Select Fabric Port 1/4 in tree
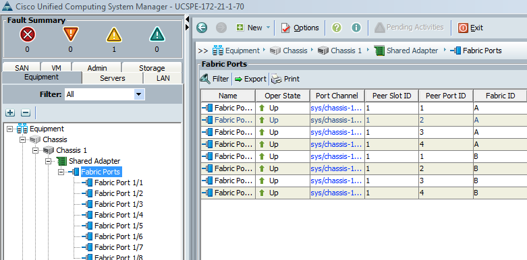The width and height of the screenshot is (527, 260). point(119,215)
